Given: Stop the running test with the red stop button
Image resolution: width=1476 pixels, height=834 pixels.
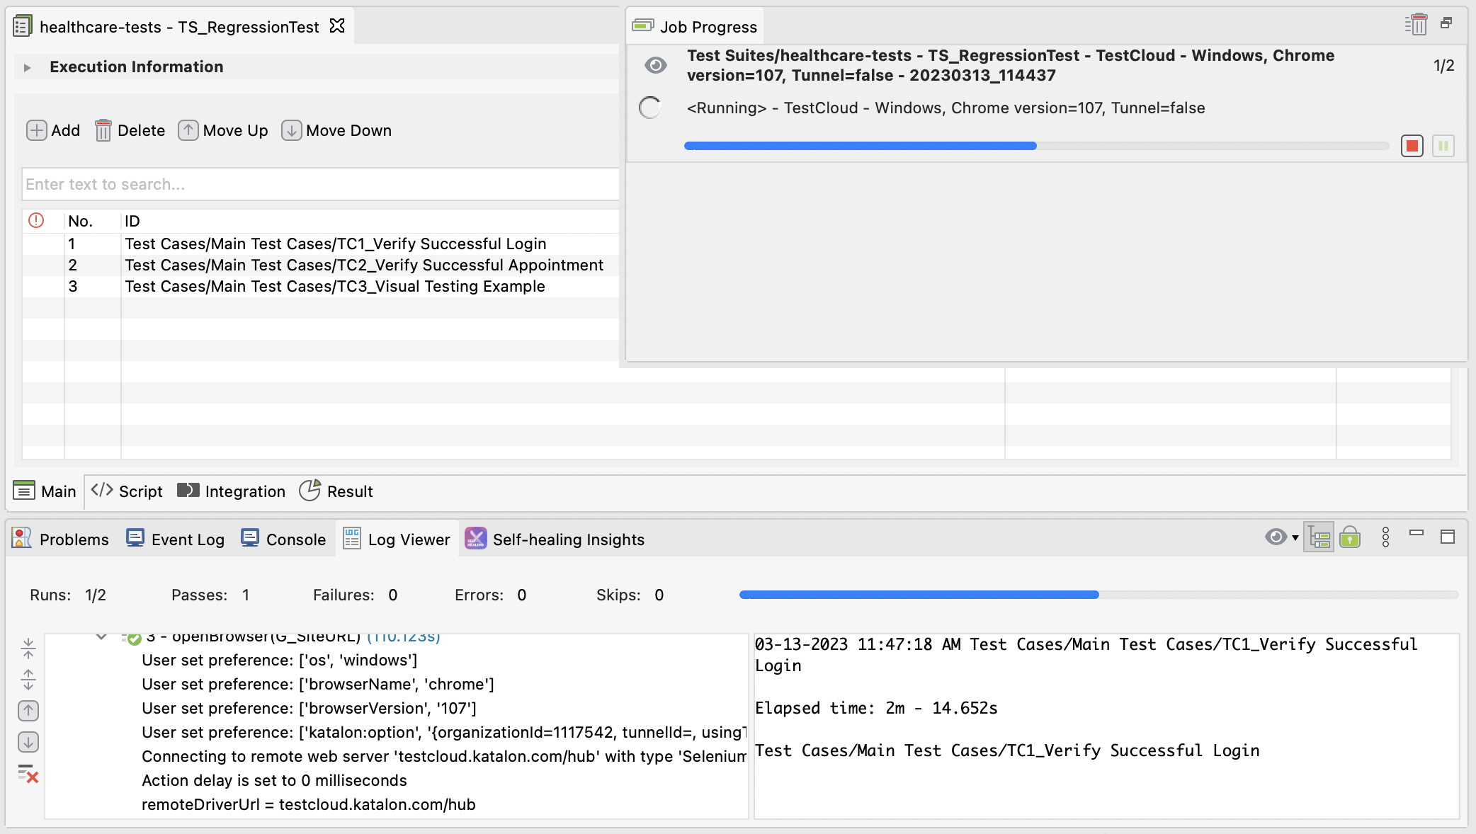Looking at the screenshot, I should click(1412, 146).
